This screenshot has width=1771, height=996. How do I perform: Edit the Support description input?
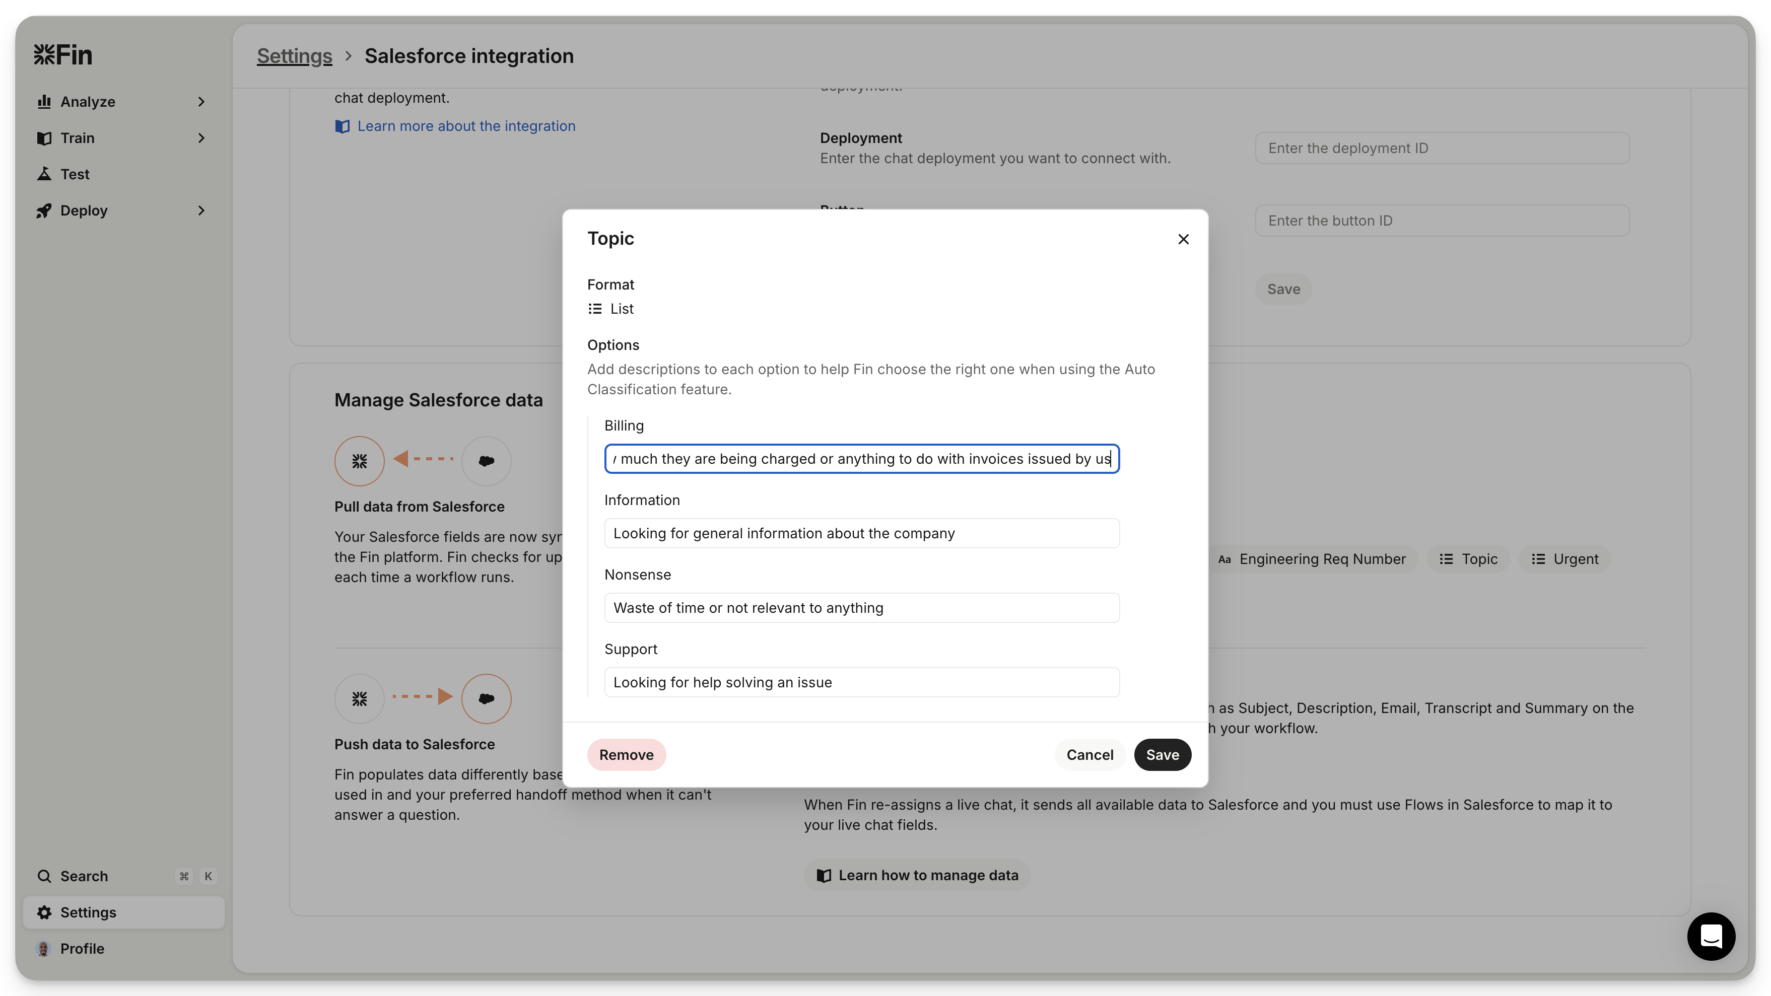coord(861,683)
